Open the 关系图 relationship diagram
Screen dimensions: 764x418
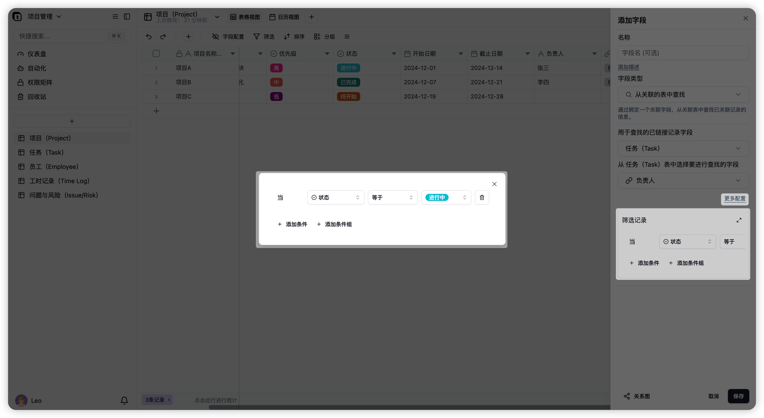point(637,396)
